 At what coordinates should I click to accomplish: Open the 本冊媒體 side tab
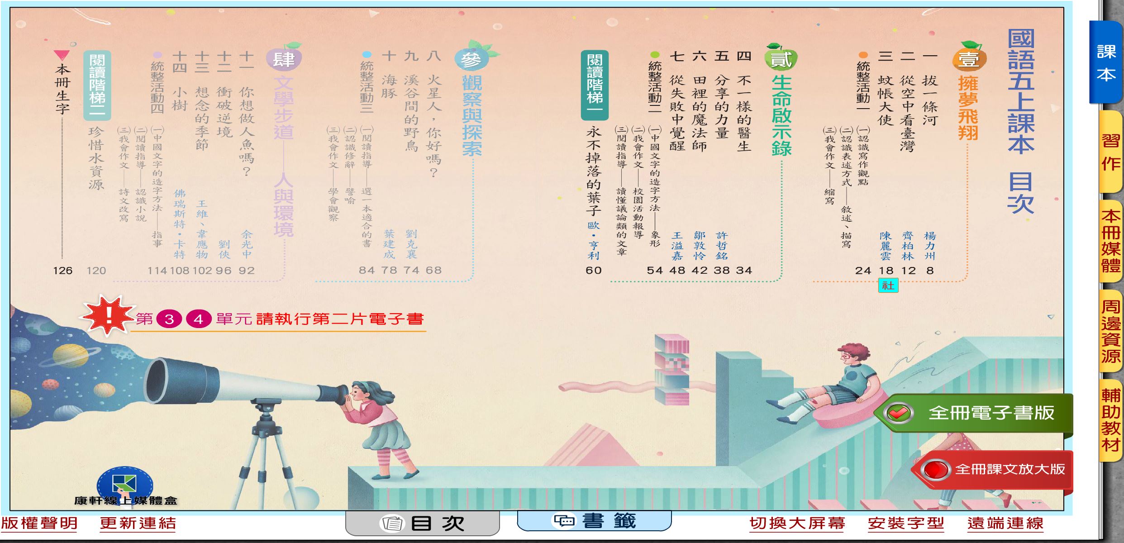click(x=1110, y=240)
